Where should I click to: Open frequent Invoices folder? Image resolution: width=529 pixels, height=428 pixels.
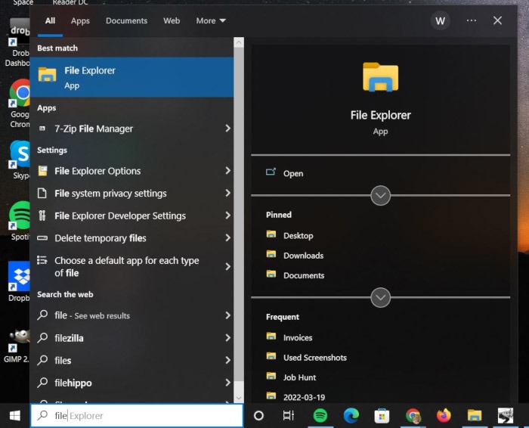pyautogui.click(x=298, y=337)
